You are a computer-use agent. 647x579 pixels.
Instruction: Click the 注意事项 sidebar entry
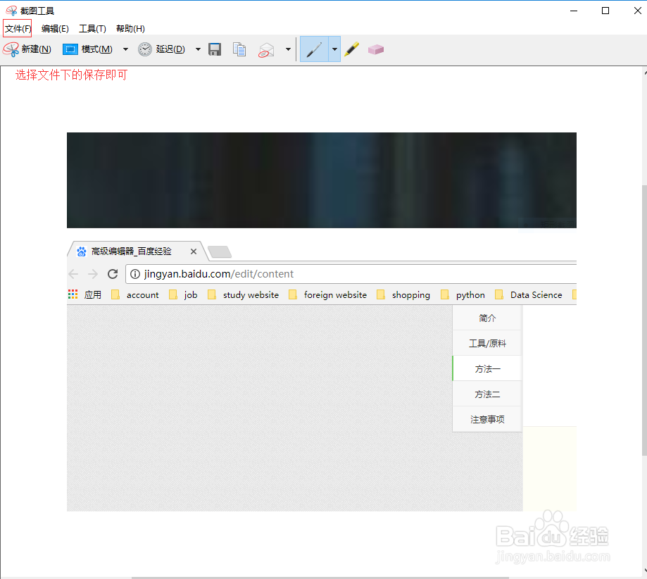pyautogui.click(x=486, y=419)
